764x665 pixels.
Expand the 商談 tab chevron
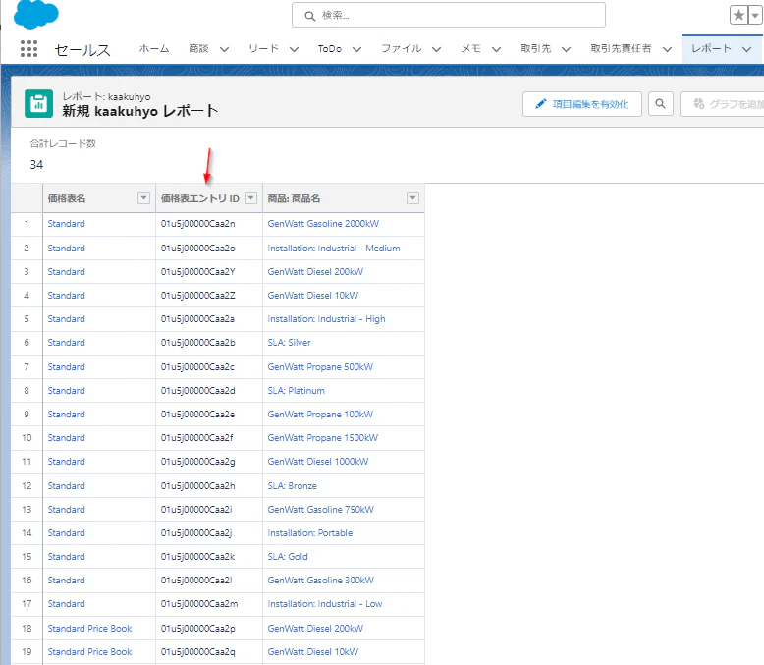pyautogui.click(x=224, y=49)
